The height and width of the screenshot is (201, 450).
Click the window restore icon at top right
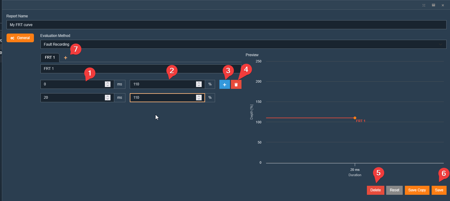433,5
